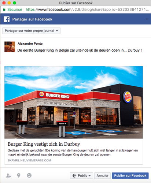The image size is (151, 183).
Task: Open the header options arrow at top right
Action: [x=147, y=19]
